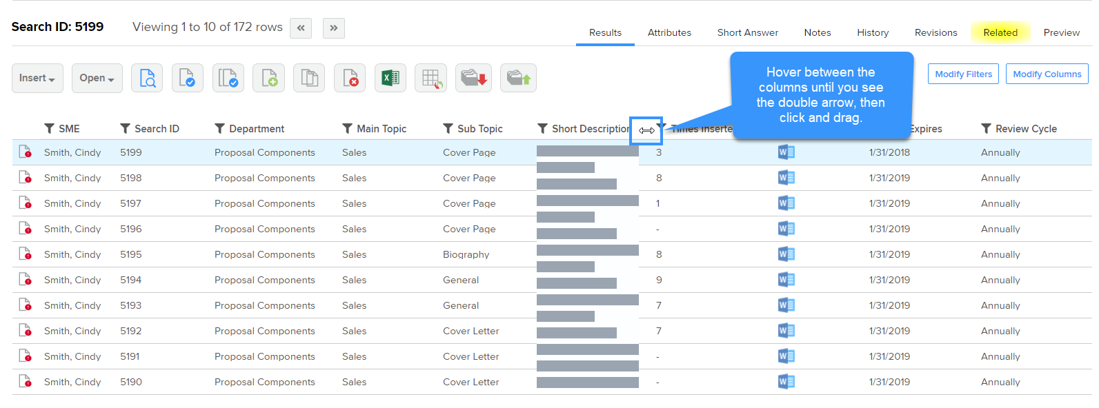Filter by Search ID column funnel icon

[x=125, y=128]
